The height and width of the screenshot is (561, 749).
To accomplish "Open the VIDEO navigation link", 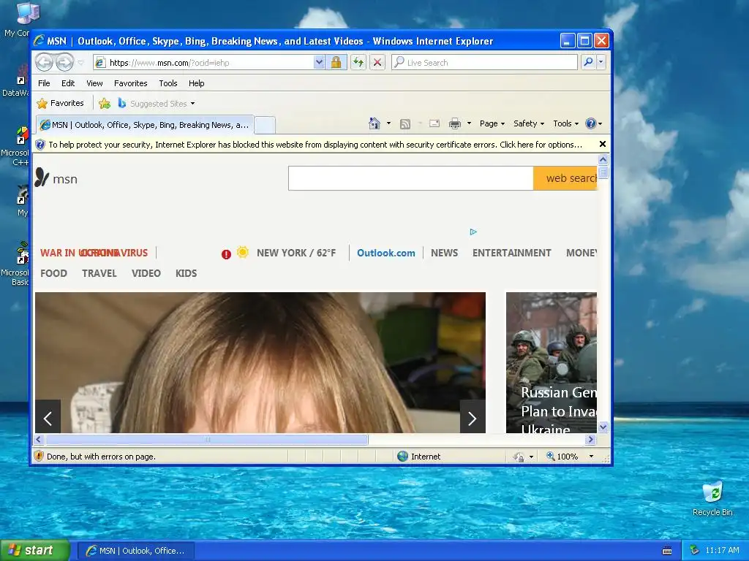I will click(x=146, y=273).
